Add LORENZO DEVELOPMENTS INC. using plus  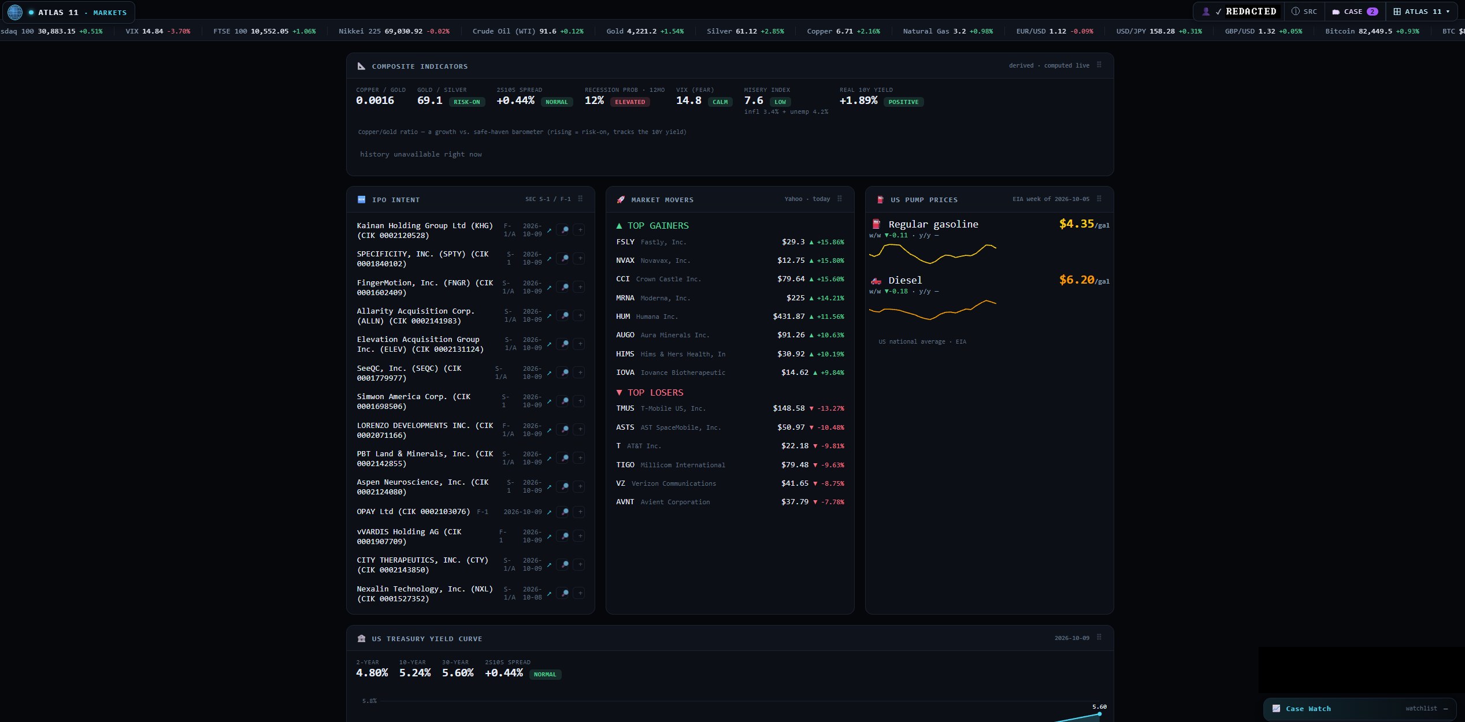pyautogui.click(x=580, y=430)
